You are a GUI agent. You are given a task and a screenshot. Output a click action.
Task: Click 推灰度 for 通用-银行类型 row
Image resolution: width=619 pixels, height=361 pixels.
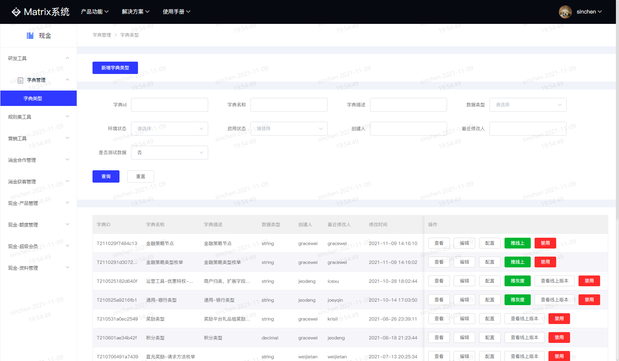tap(518, 300)
